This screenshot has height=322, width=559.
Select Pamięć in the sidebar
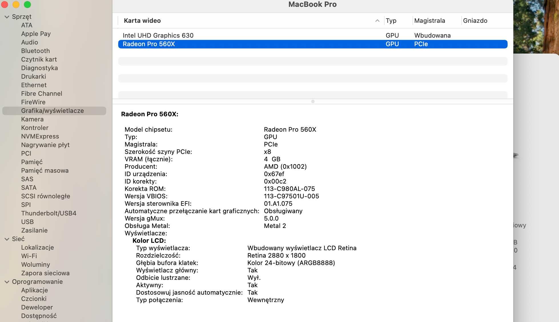tap(32, 162)
